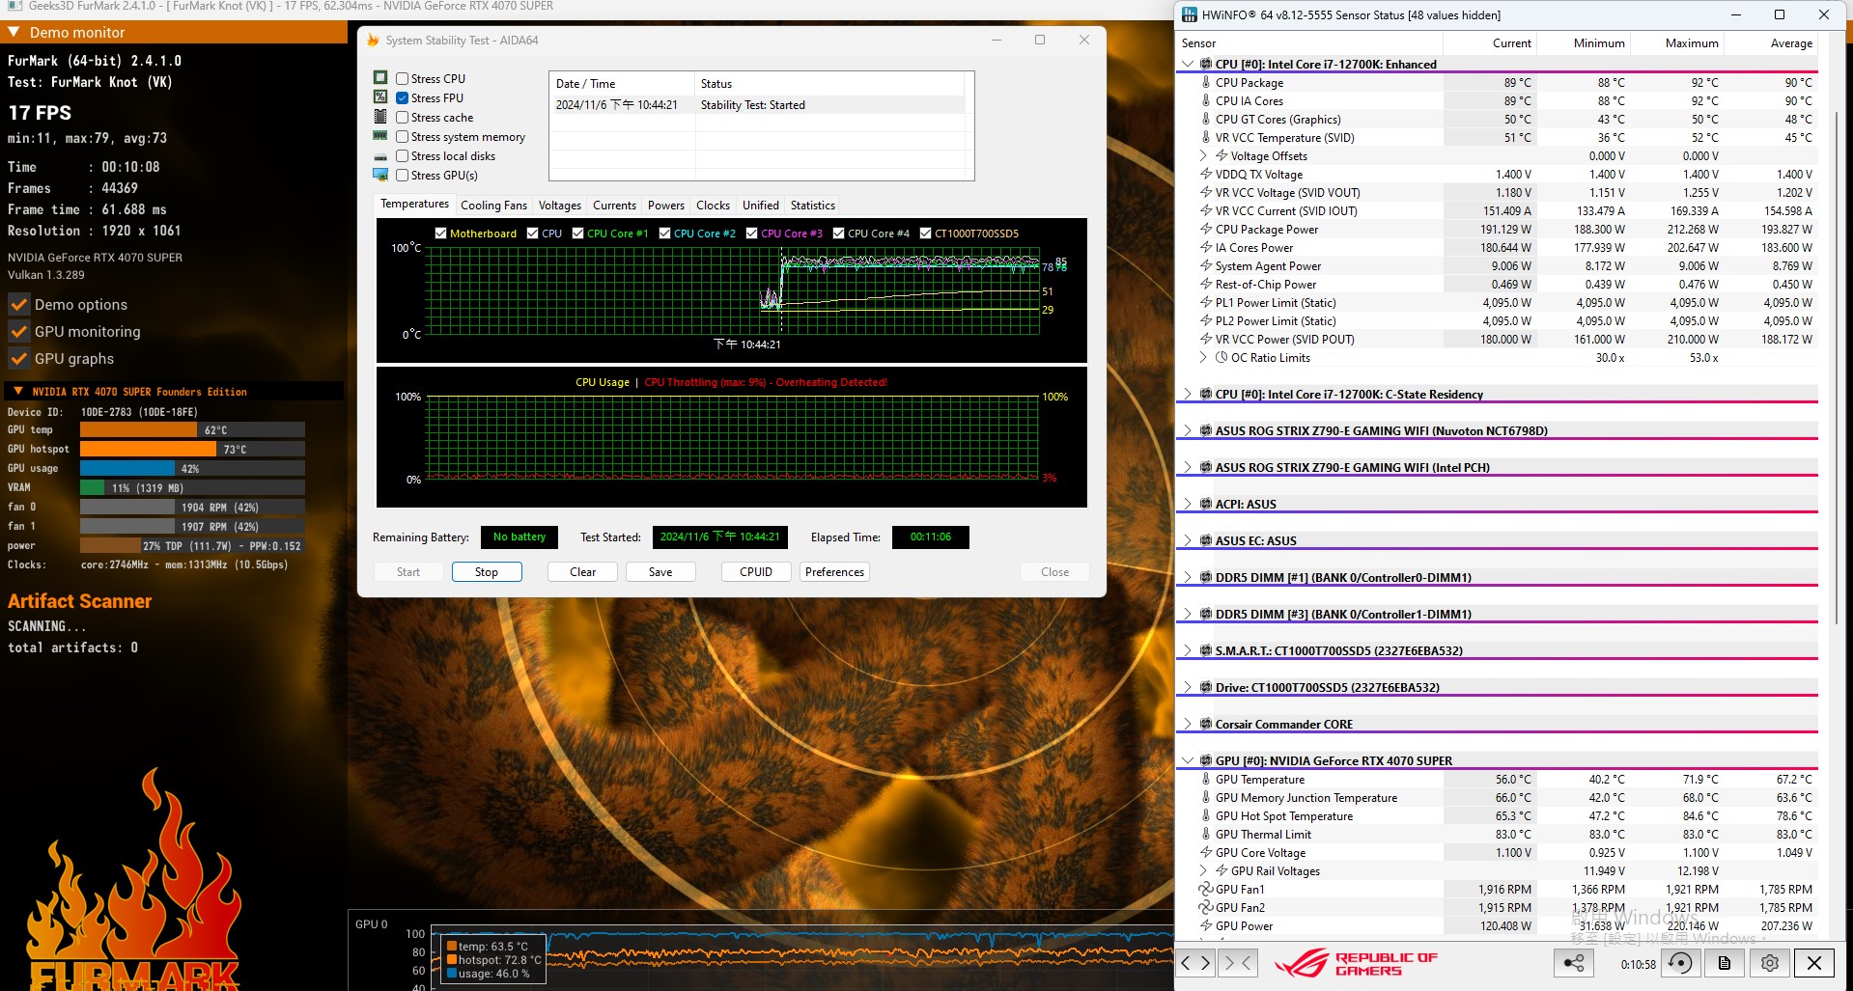The width and height of the screenshot is (1853, 991).
Task: Collapse the NVIDIA RTX 4070 SUPER Founders Edition section
Action: pos(17,391)
